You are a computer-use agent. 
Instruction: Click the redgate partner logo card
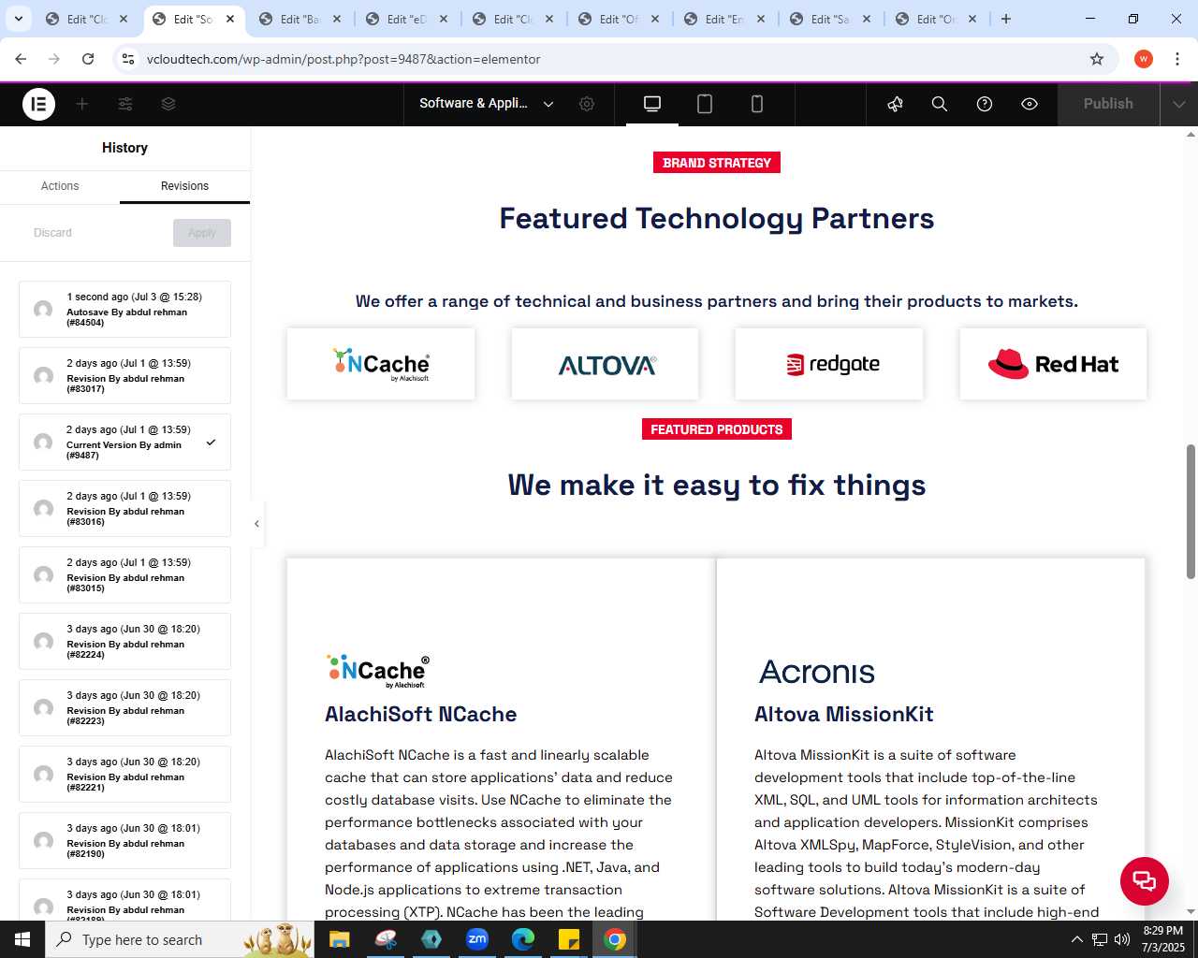point(829,364)
